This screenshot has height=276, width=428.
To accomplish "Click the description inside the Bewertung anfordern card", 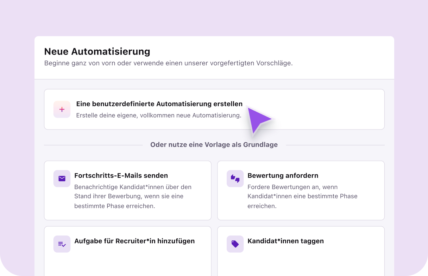I will point(302,196).
